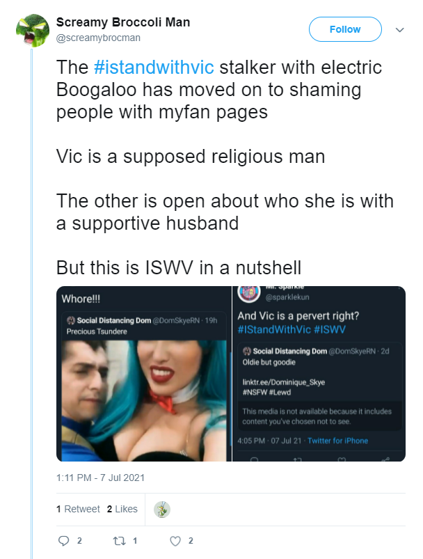Click the retweet arrows icon

(119, 541)
